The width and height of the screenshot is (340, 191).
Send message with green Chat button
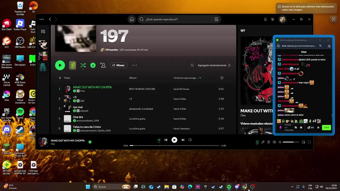(326, 128)
